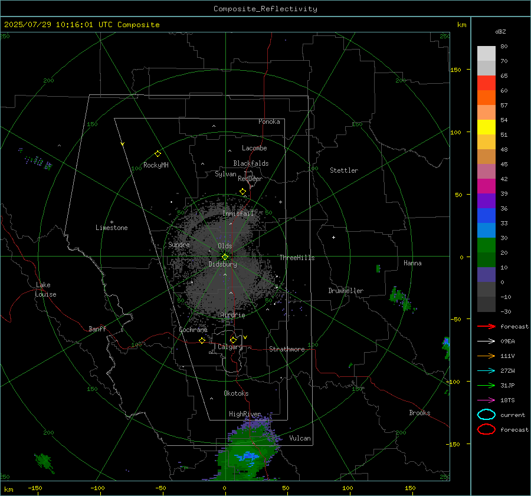531x496 pixels.
Task: Click the purple swatch in the dBZ scale
Action: point(486,201)
